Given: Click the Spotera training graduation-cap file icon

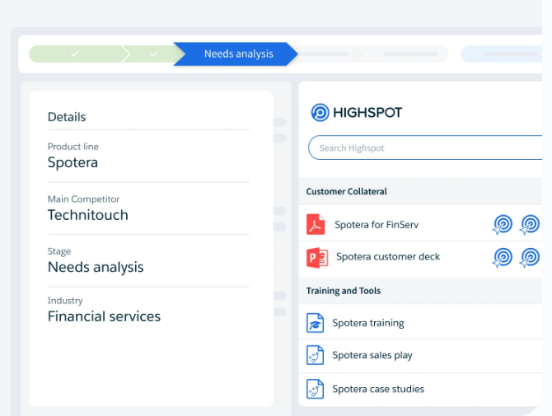Looking at the screenshot, I should (315, 323).
